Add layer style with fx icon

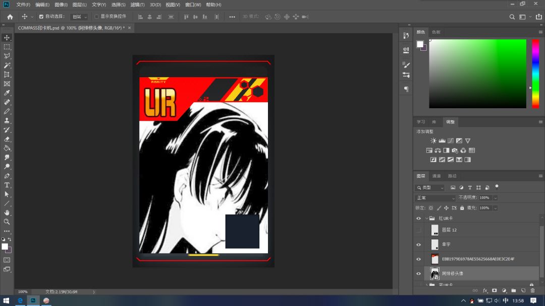pos(485,290)
